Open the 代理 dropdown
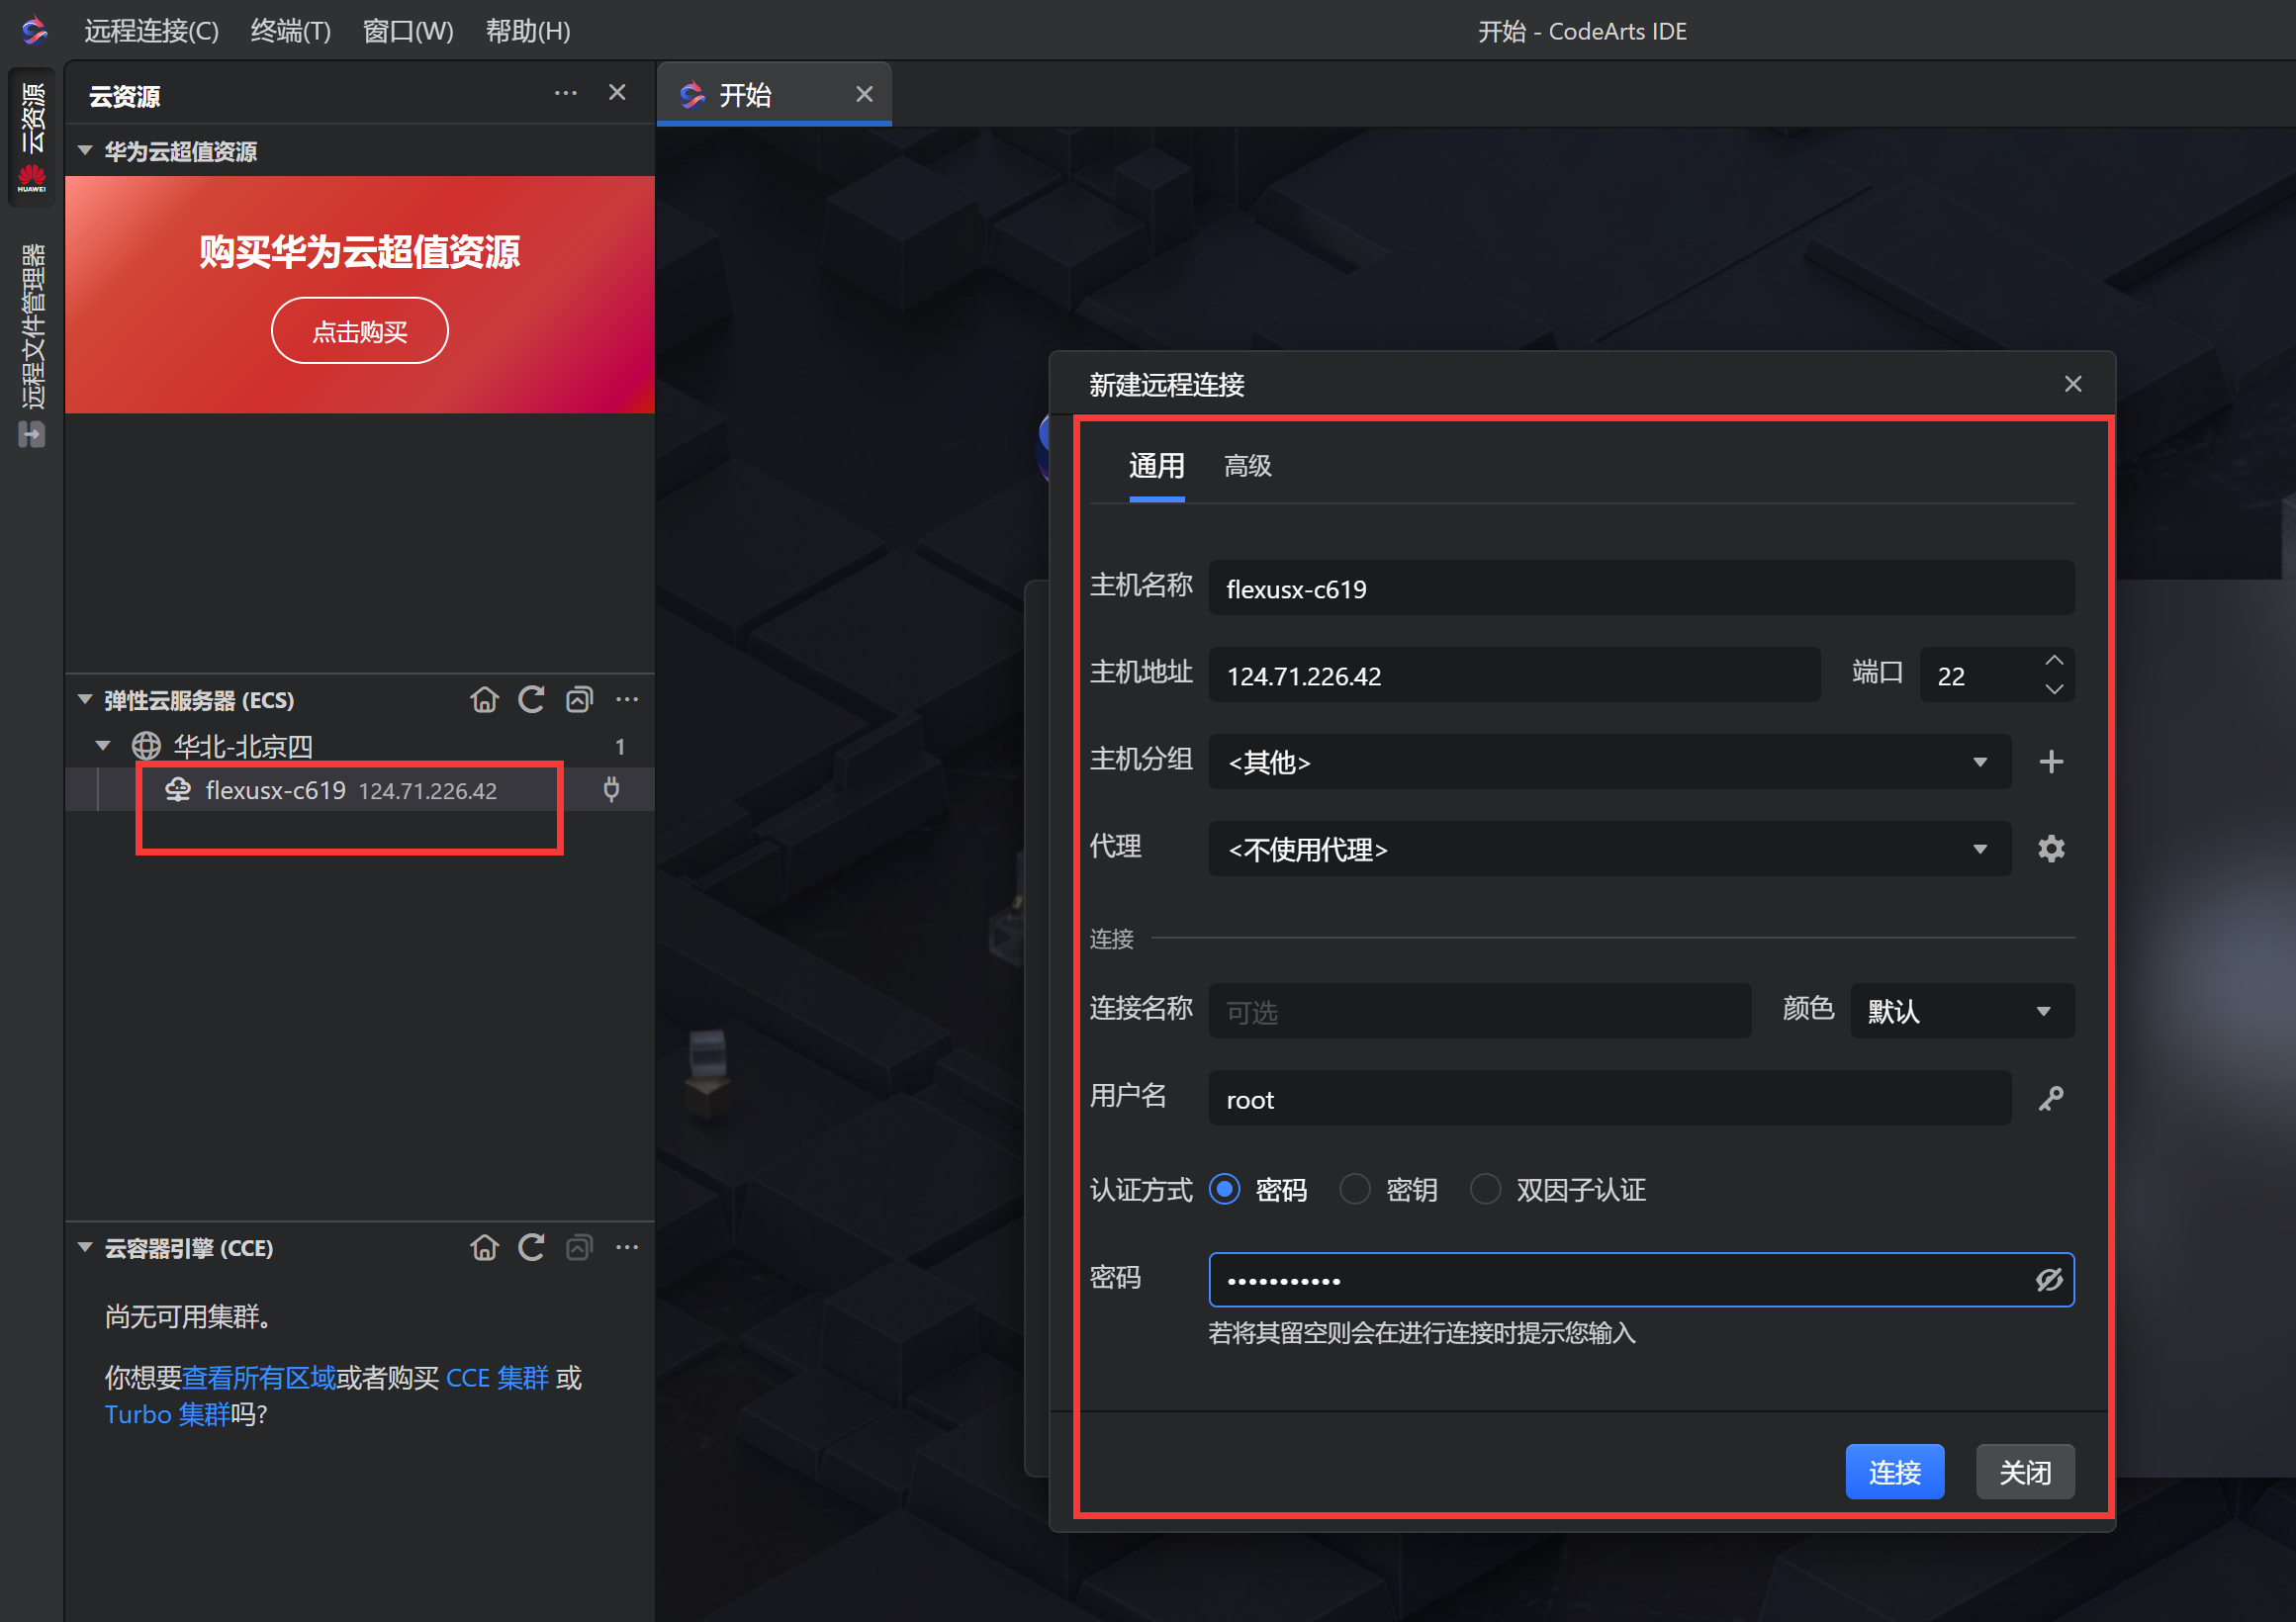This screenshot has width=2296, height=1622. pyautogui.click(x=1610, y=849)
